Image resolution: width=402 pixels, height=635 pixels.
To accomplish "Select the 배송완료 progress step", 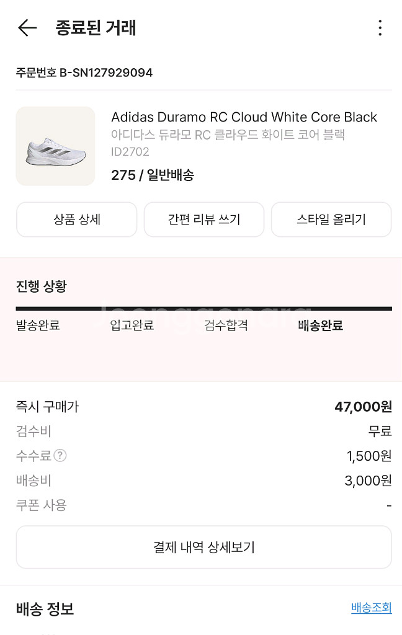I will tap(320, 326).
